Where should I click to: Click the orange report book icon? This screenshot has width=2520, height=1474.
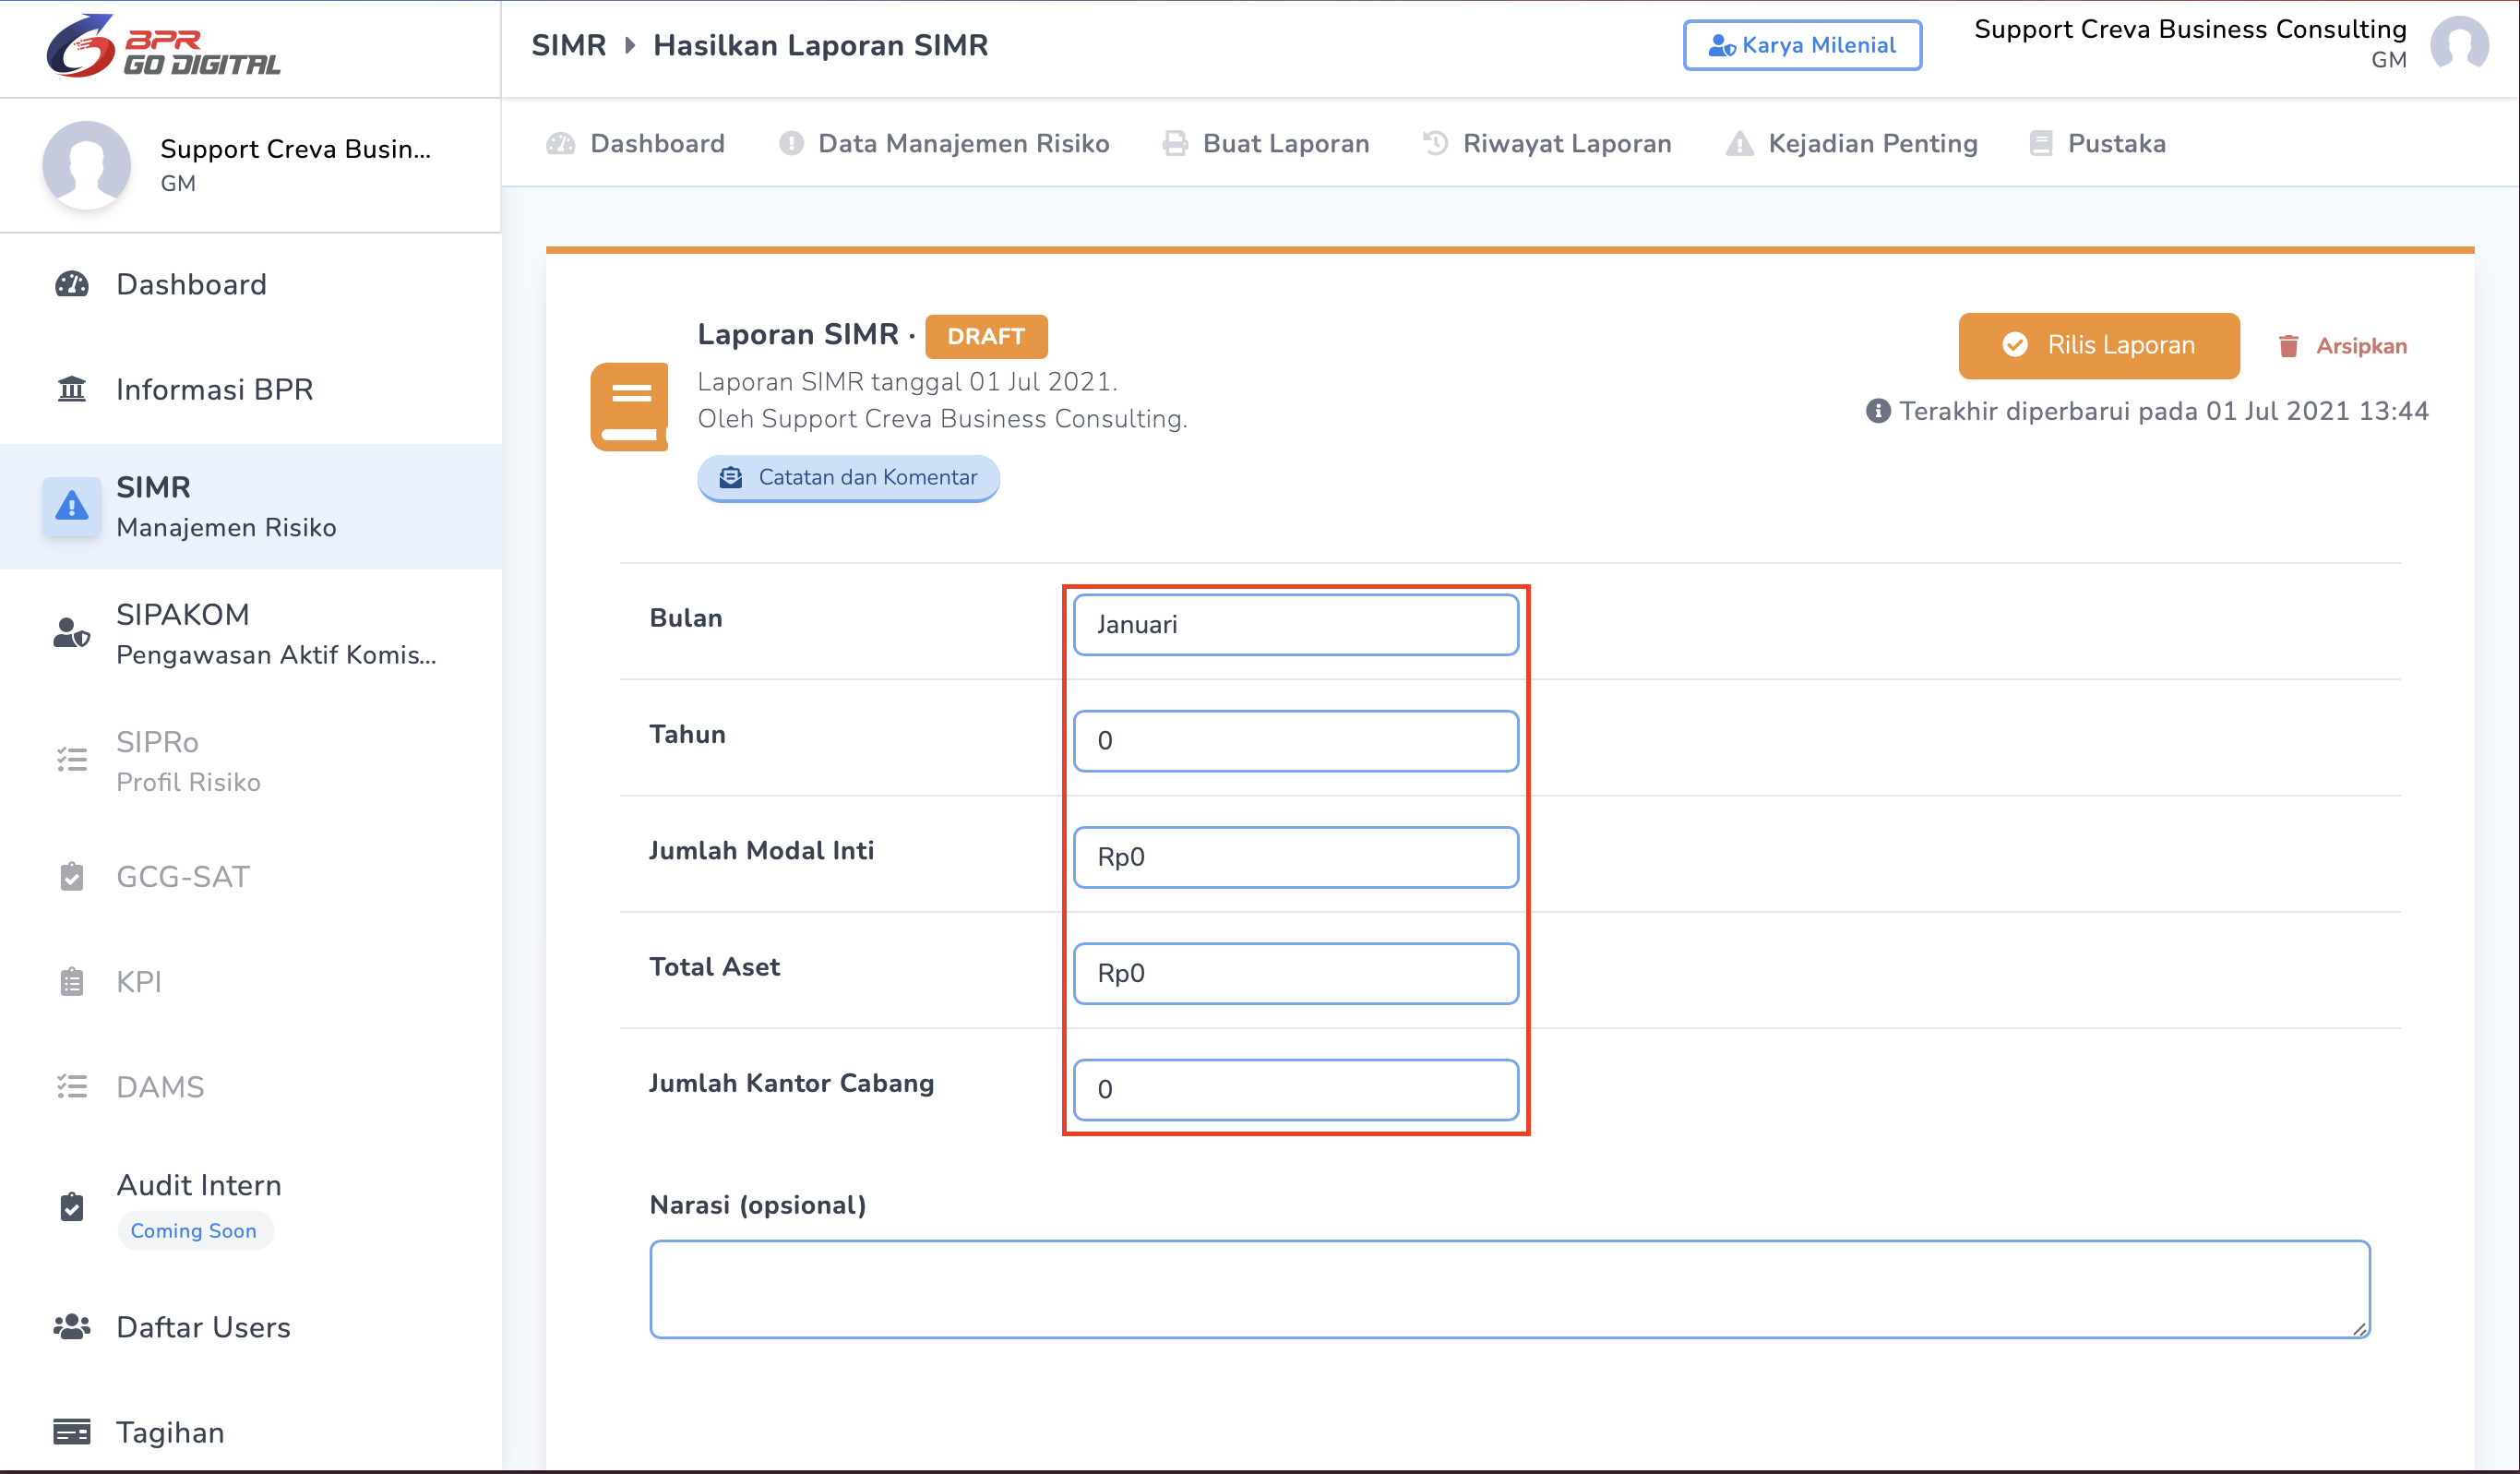630,407
